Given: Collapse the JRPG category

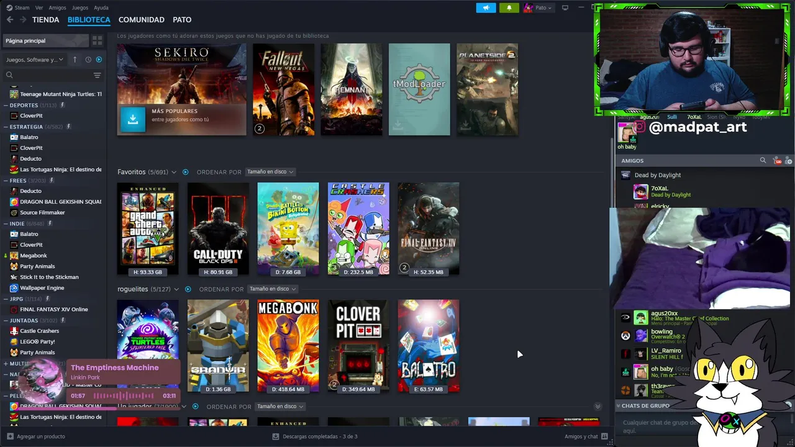Looking at the screenshot, I should [6, 299].
